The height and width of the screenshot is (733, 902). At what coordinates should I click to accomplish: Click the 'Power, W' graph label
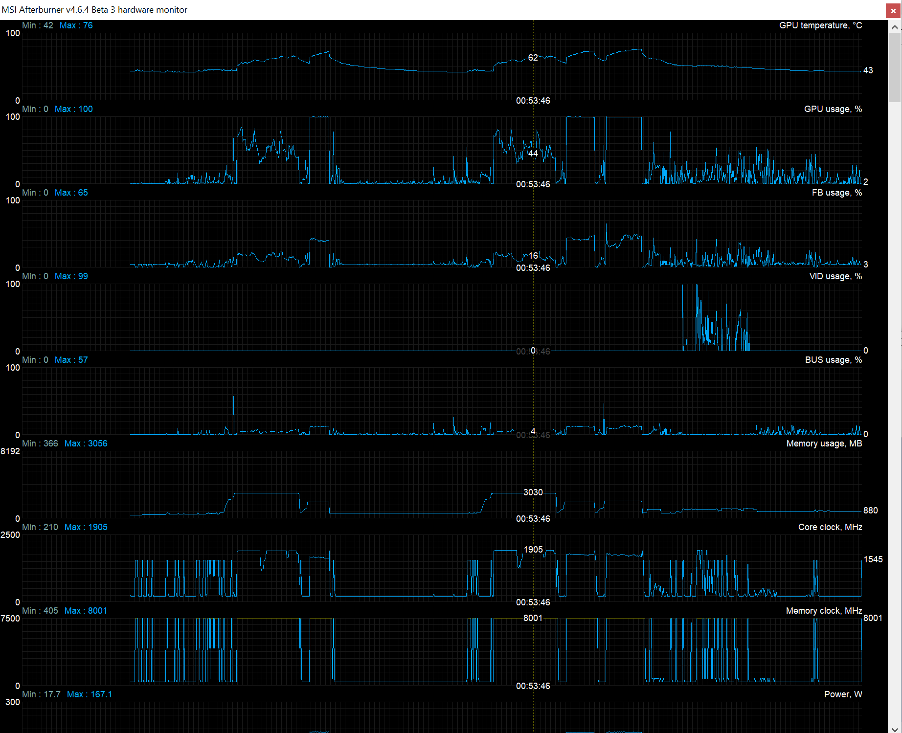click(843, 694)
